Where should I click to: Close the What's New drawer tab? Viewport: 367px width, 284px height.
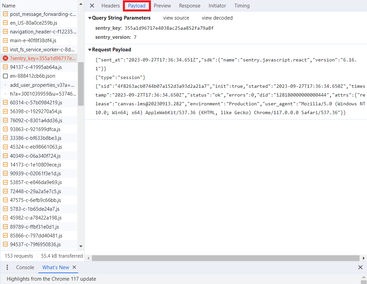(74, 267)
